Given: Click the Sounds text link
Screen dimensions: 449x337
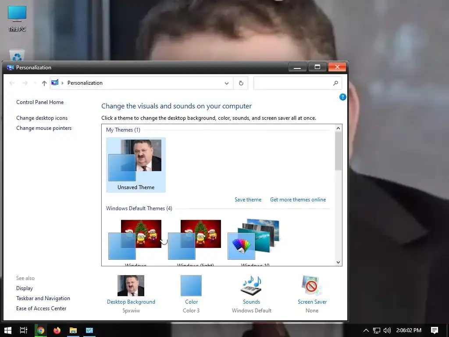Looking at the screenshot, I should [x=251, y=302].
